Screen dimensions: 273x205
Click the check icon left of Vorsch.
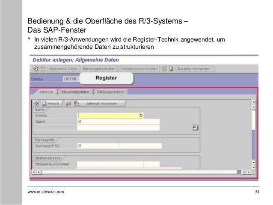point(36,103)
